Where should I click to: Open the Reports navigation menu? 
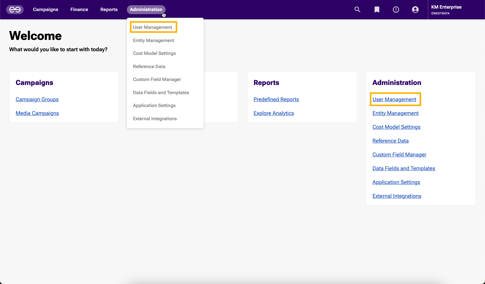pyautogui.click(x=109, y=10)
